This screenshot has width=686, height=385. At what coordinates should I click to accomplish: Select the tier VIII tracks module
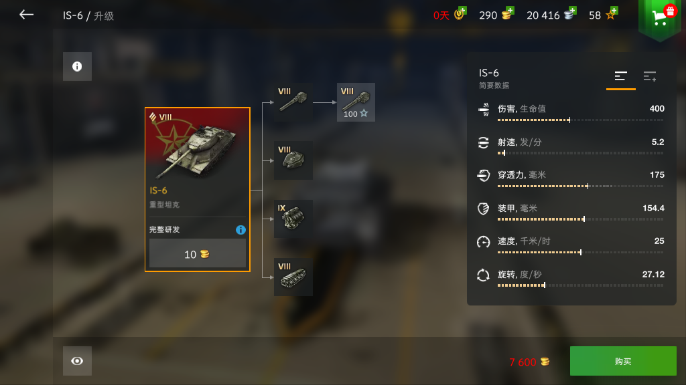click(x=293, y=277)
